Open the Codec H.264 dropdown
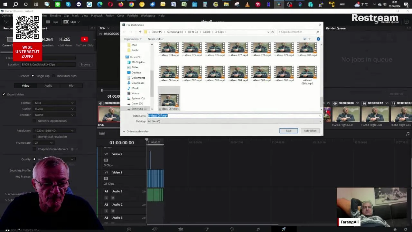Viewport: 412px width, 232px height. 54,109
